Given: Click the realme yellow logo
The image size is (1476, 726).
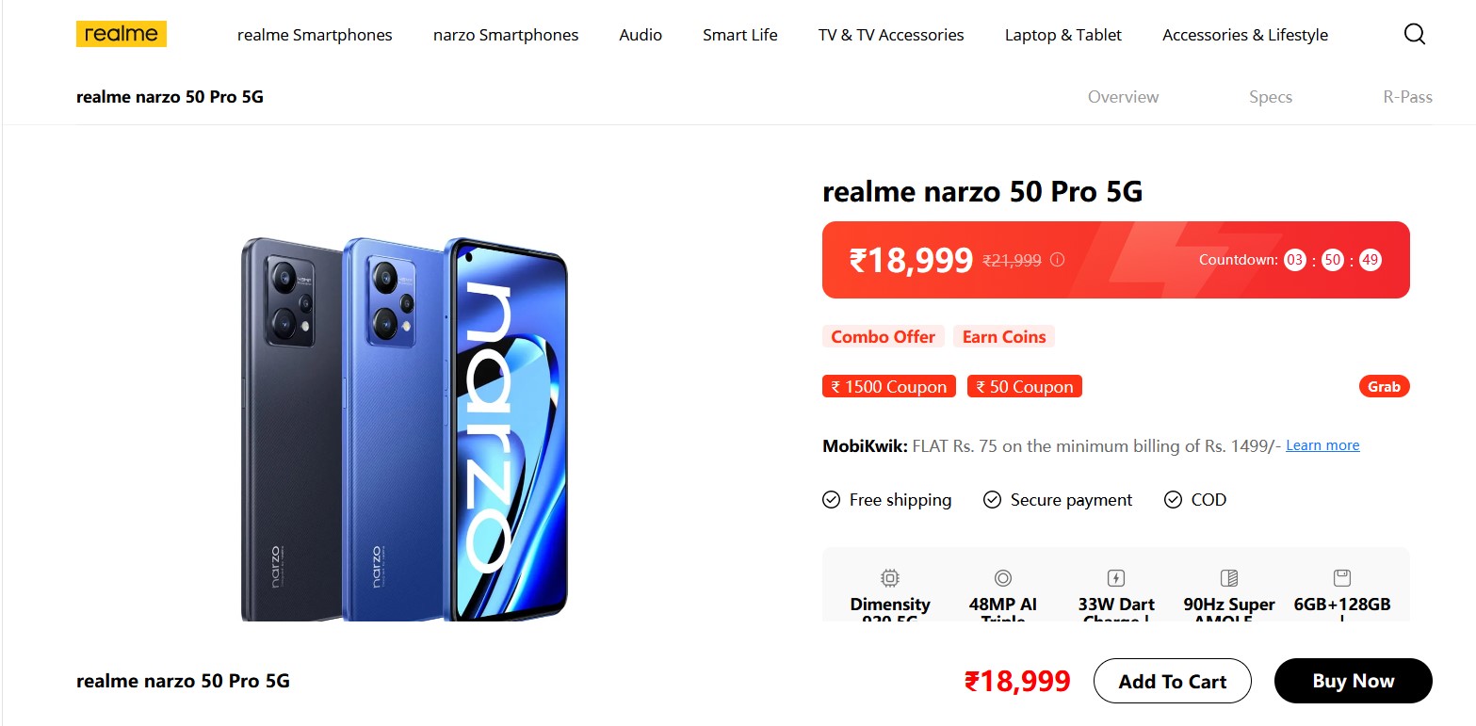Looking at the screenshot, I should (122, 35).
